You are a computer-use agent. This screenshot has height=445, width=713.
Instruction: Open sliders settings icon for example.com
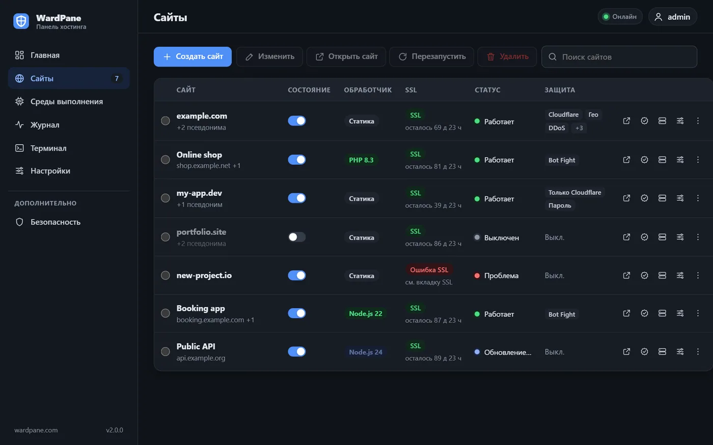point(680,121)
